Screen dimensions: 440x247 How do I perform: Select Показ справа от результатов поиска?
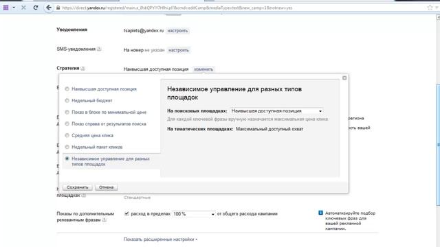67,123
